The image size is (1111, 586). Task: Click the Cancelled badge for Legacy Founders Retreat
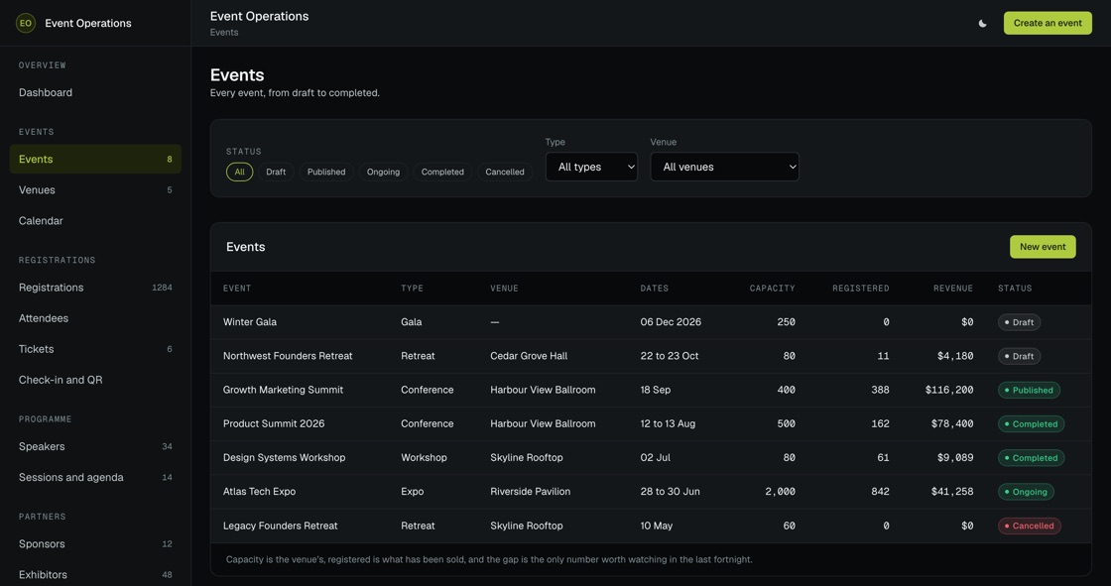pos(1029,526)
